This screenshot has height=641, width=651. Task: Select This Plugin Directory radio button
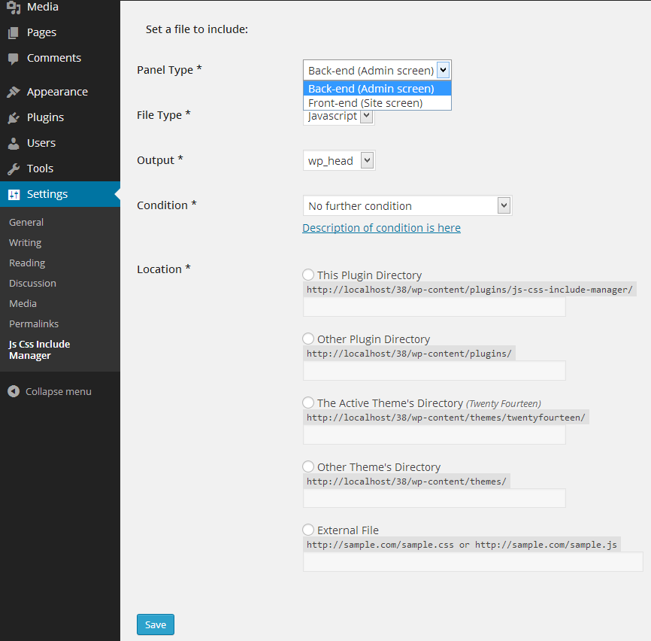coord(308,275)
